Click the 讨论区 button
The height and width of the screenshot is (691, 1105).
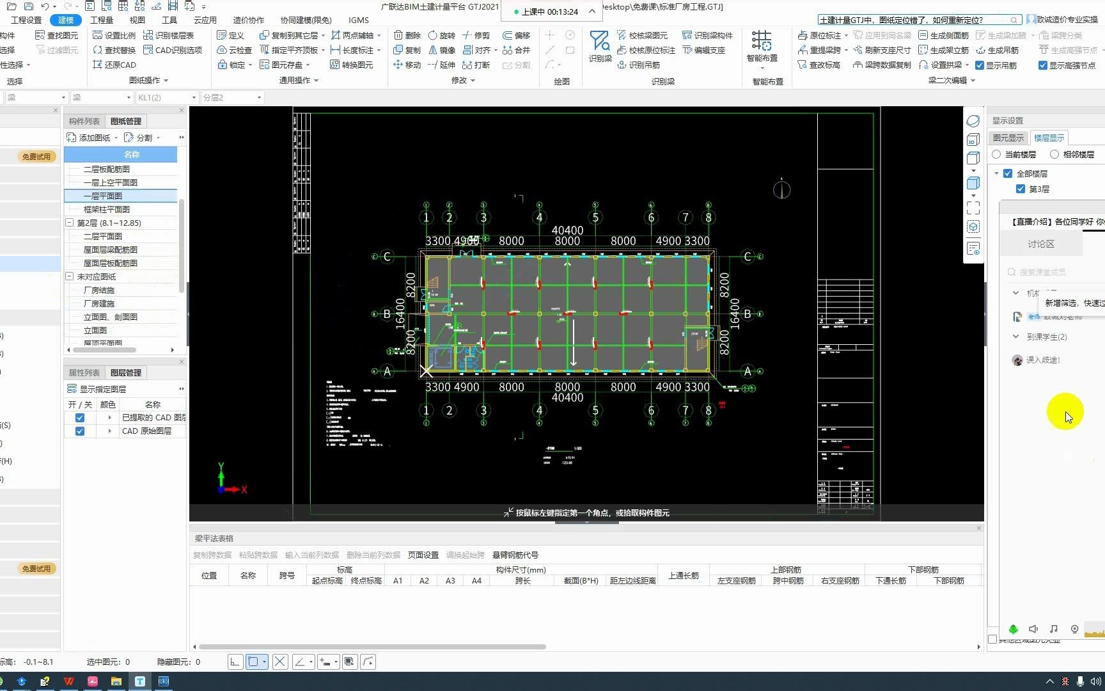click(x=1041, y=244)
